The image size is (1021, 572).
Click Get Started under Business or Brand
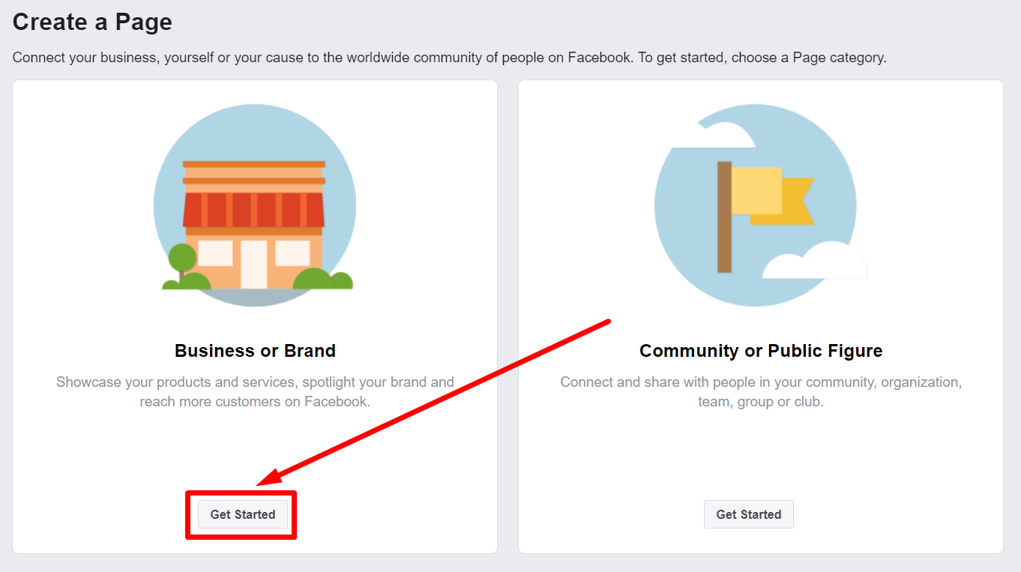[x=242, y=514]
